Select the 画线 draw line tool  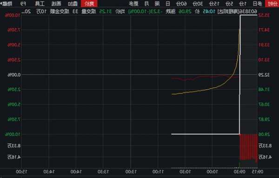coord(56,4)
